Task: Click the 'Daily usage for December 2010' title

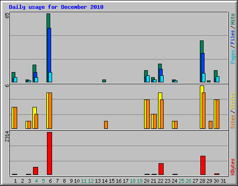Action: click(x=56, y=7)
